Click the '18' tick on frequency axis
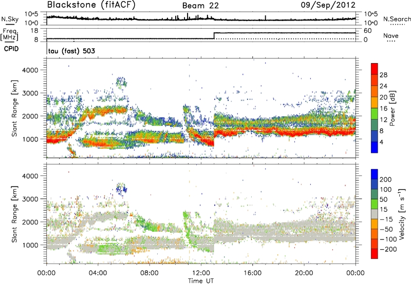 (x=34, y=31)
